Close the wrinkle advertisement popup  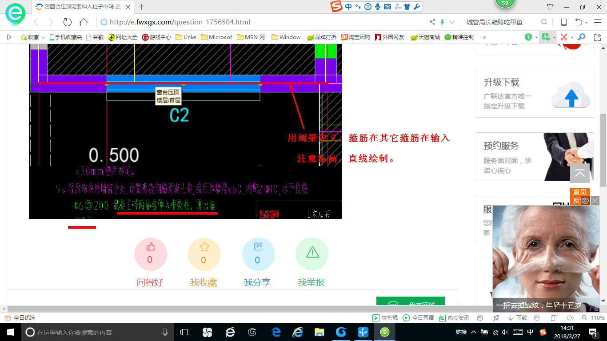tap(595, 201)
